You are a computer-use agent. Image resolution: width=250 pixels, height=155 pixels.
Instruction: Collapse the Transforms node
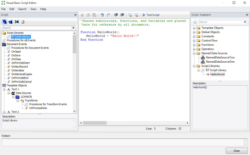point(18,101)
